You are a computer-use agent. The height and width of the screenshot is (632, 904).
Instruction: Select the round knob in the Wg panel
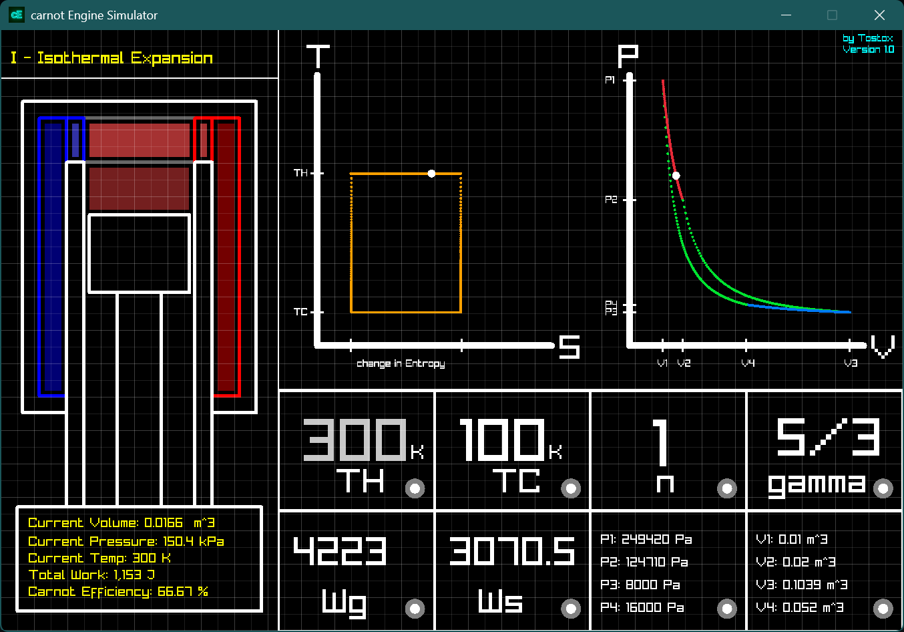(415, 609)
